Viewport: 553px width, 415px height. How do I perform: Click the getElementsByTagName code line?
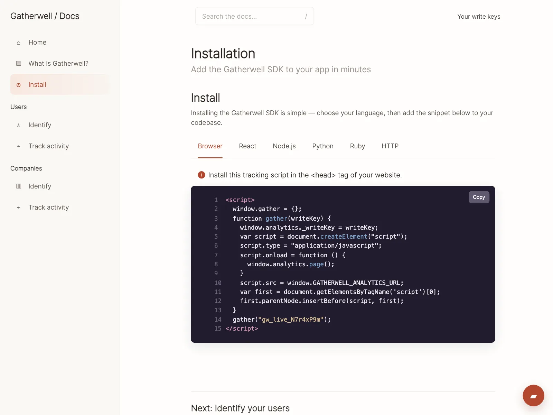(x=340, y=292)
